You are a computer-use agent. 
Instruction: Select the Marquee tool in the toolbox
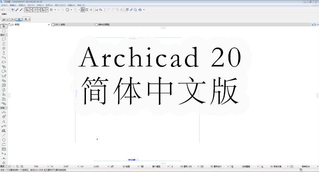coord(4,31)
